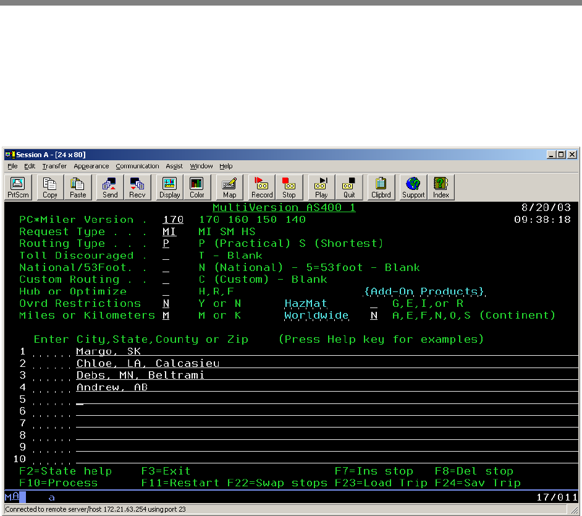Screen dimensions: 582x516
Task: Click the Hub or Optimize blank field
Action: 166,291
